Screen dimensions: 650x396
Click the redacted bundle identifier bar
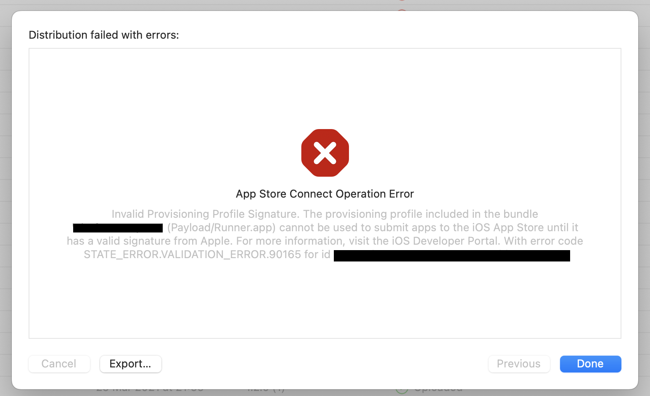117,228
